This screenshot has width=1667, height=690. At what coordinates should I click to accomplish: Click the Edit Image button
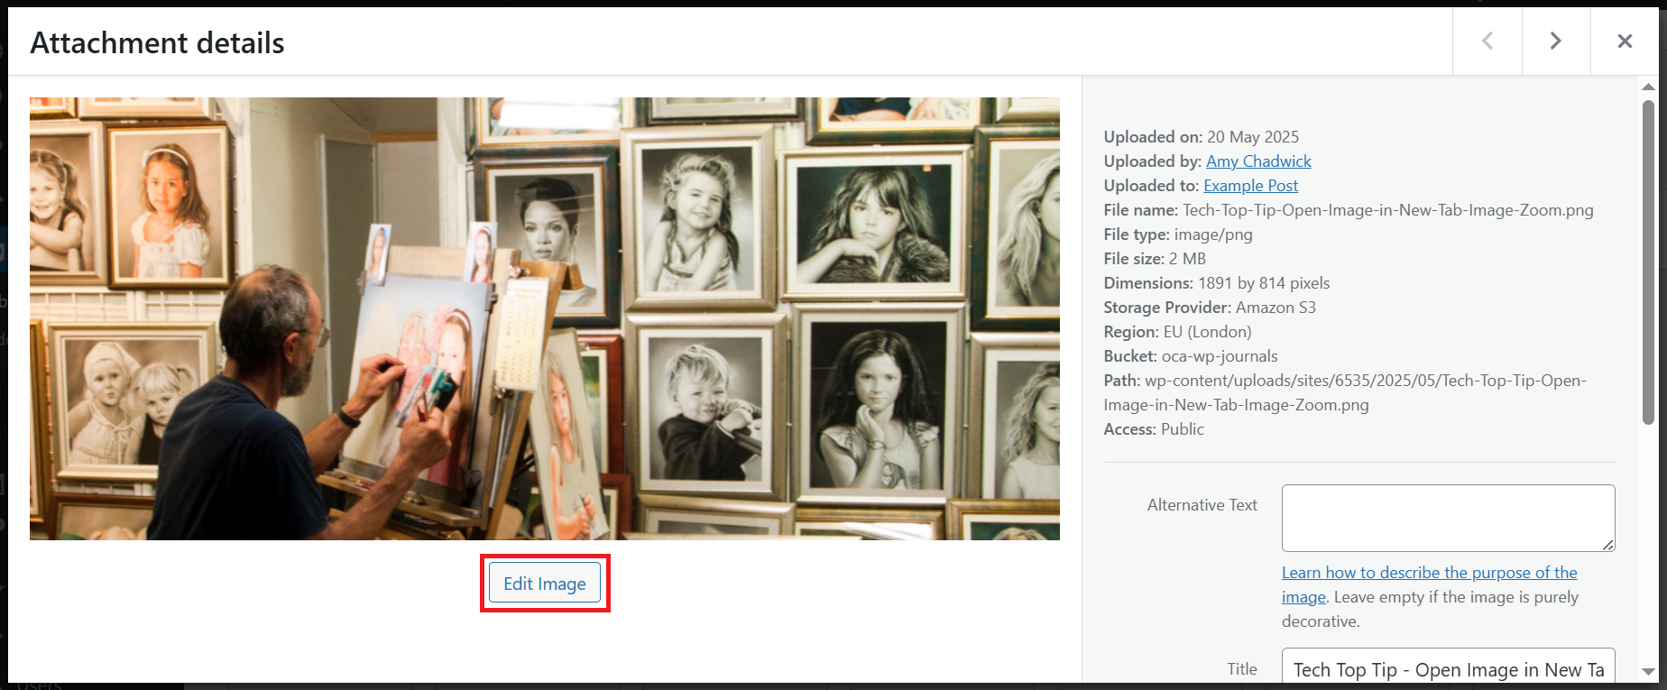(x=545, y=584)
